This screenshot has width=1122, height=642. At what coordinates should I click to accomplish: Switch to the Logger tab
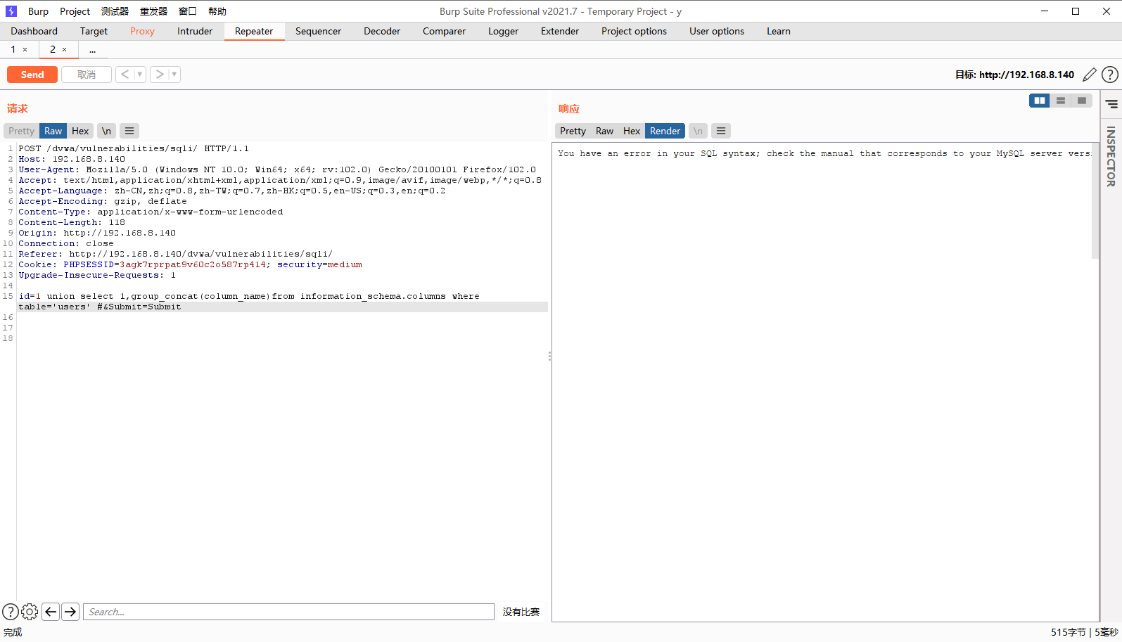503,31
